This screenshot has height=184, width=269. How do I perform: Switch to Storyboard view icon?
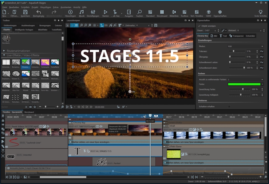pos(162,12)
